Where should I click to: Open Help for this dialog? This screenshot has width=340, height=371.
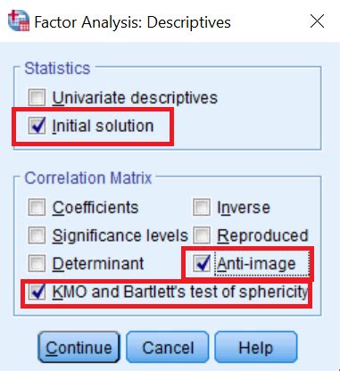click(x=256, y=347)
